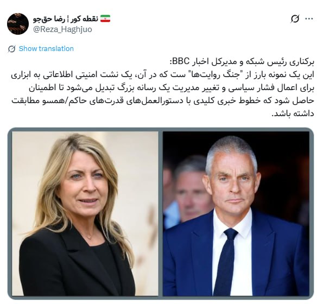Viewport: 317px width, 304px height.
Task: Open the @Reza_Haghjuo handle link
Action: point(62,29)
